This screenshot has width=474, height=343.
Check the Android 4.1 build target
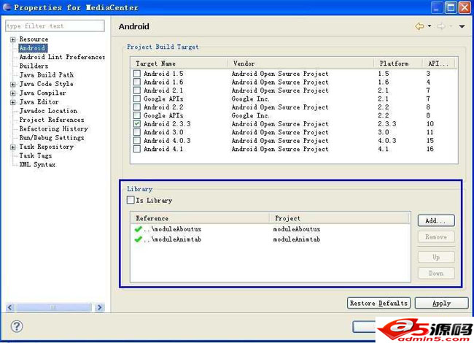(x=137, y=149)
